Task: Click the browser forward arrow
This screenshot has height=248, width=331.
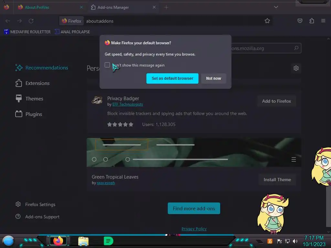Action: [19, 21]
